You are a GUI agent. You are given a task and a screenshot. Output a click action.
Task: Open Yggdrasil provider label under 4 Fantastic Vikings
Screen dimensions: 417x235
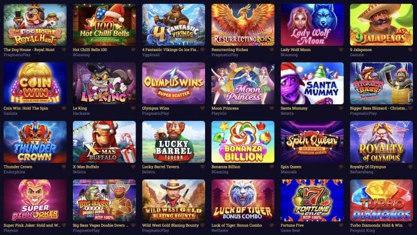[151, 55]
